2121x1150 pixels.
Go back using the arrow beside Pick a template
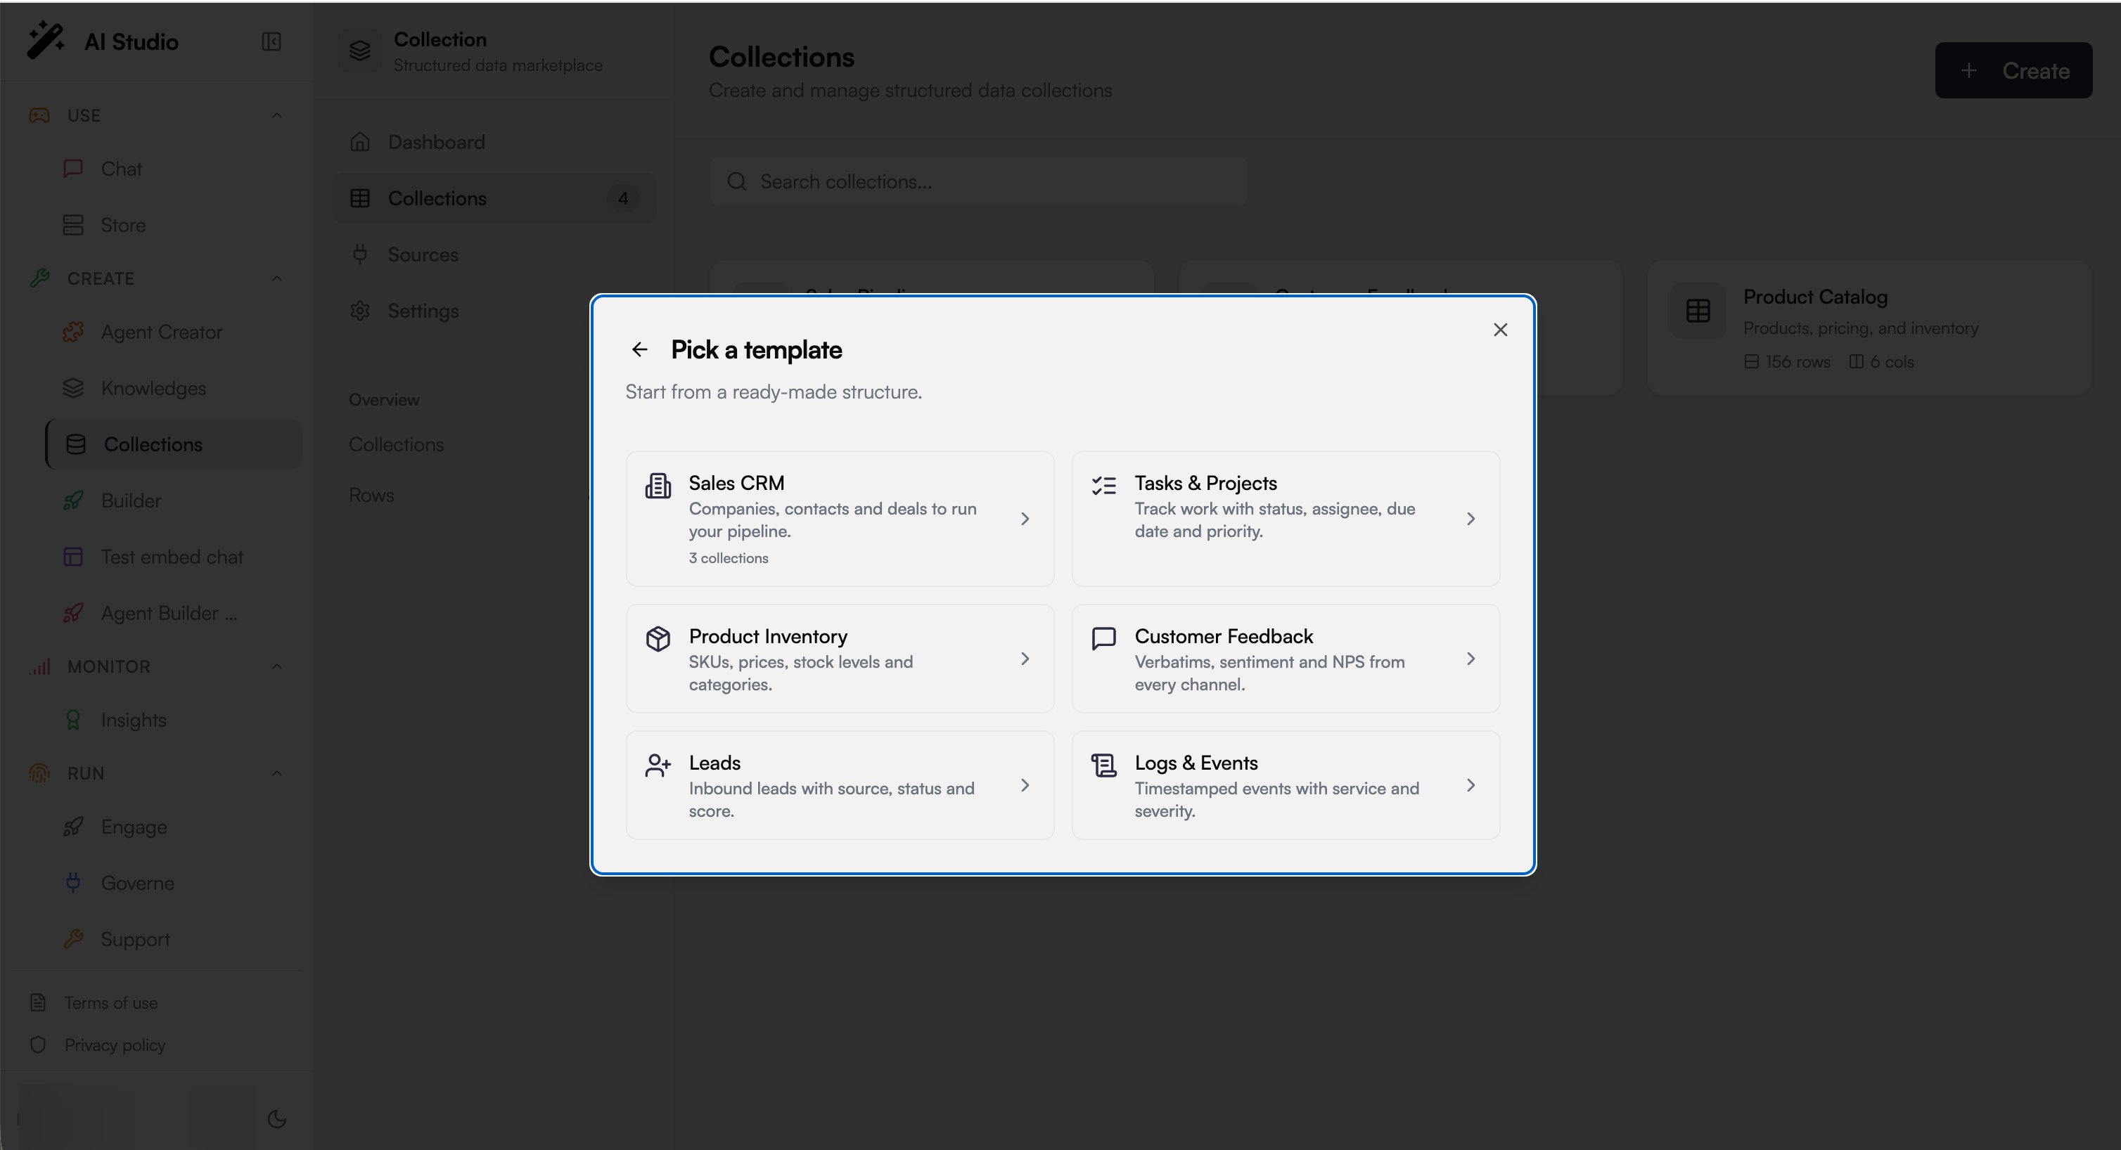tap(640, 350)
